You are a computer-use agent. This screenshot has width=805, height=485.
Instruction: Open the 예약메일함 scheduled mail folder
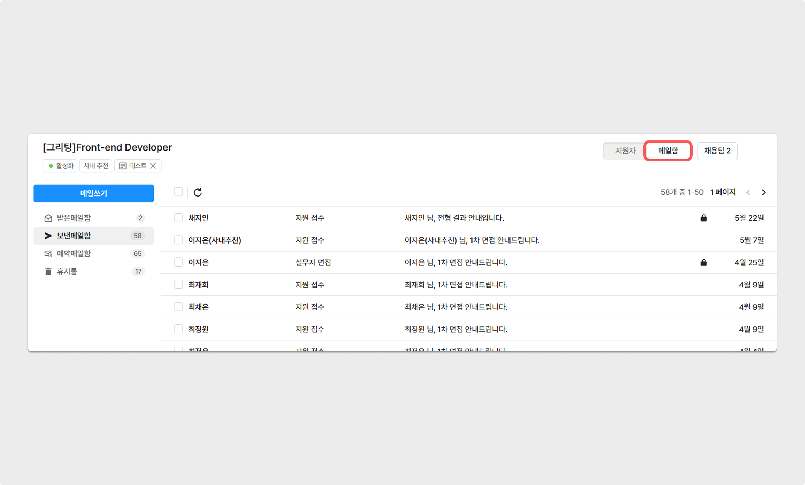[x=74, y=254]
